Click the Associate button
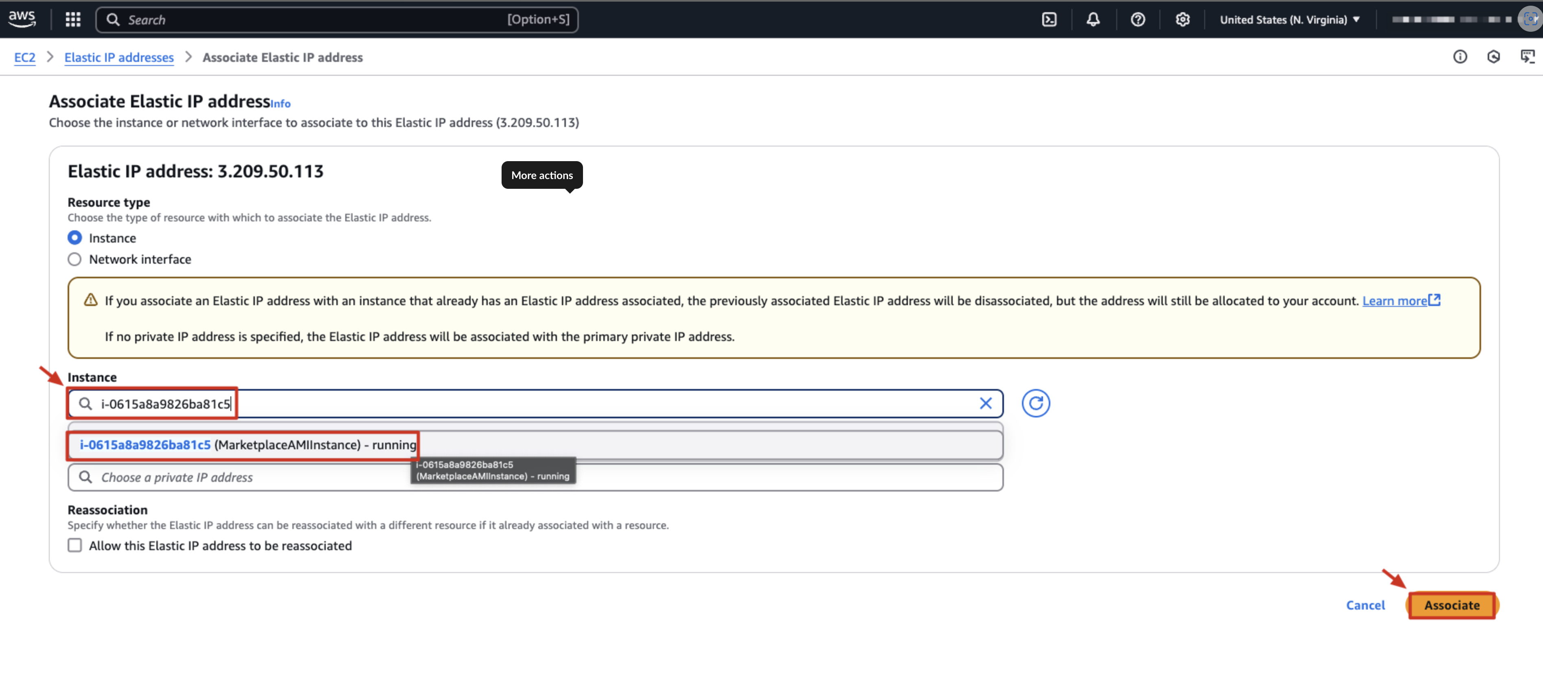 pos(1451,605)
